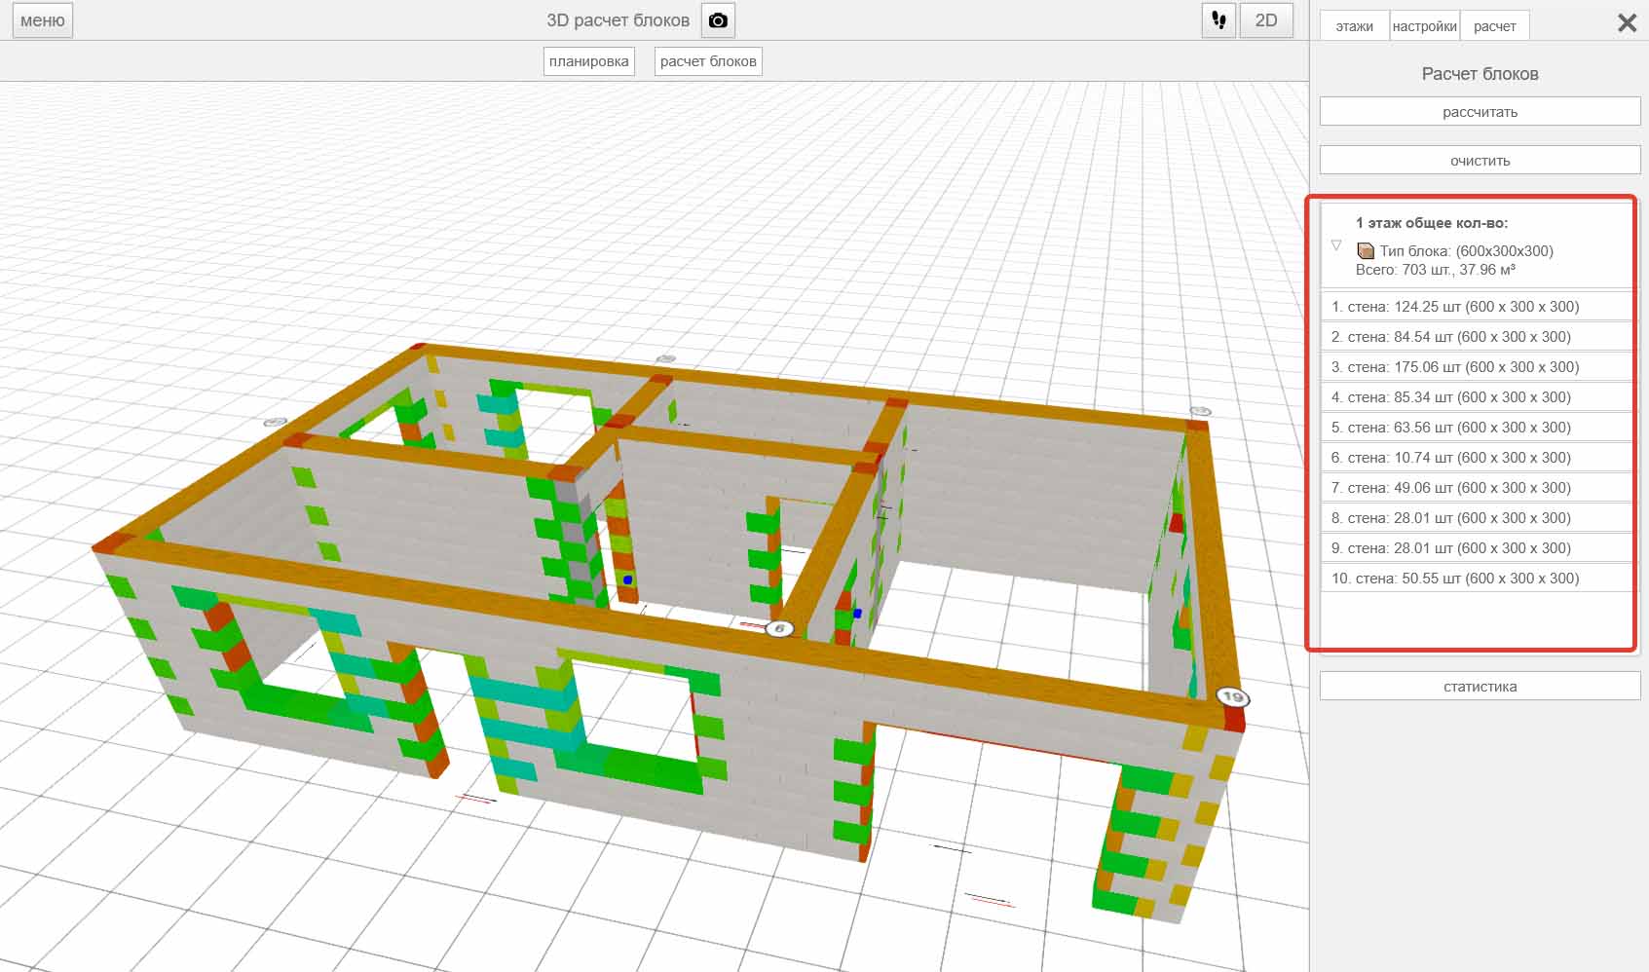Close the side panel with X

tap(1627, 23)
